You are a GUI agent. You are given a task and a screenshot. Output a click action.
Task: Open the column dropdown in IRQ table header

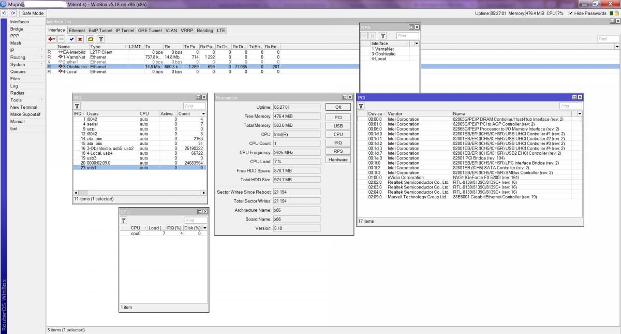pos(203,113)
